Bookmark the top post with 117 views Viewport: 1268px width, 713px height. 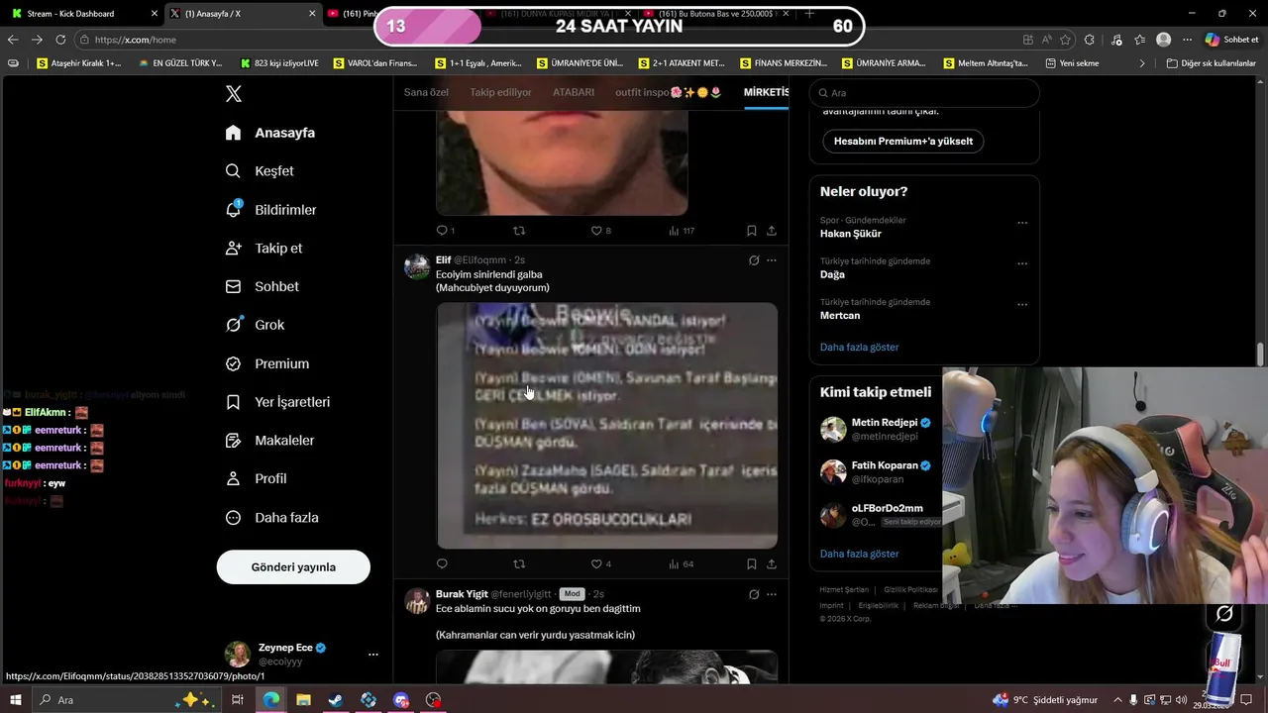click(x=752, y=231)
